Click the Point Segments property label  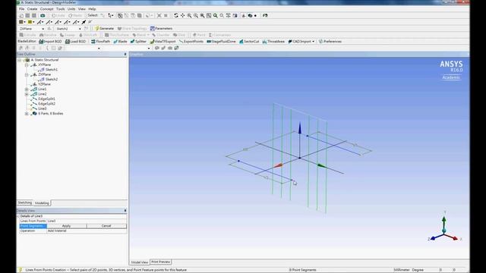[x=33, y=226]
